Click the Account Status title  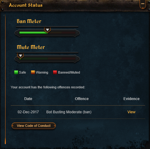click(x=26, y=5)
